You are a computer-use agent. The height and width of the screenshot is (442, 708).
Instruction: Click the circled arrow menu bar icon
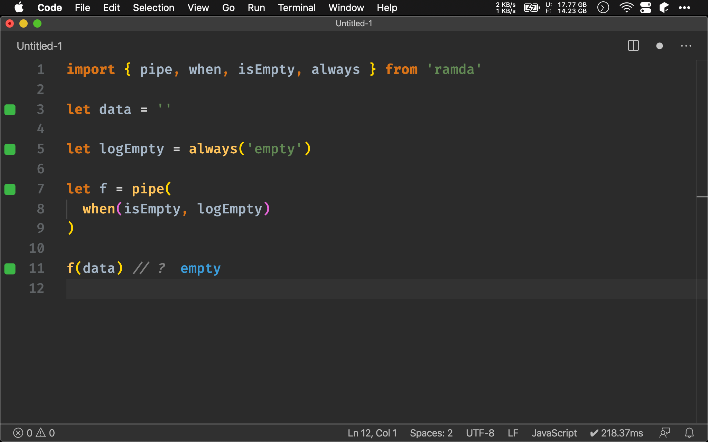[603, 8]
